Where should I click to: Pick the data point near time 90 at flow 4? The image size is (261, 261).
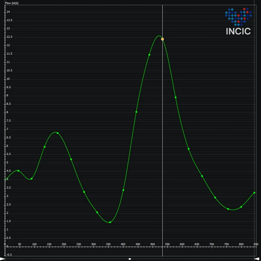[32, 179]
